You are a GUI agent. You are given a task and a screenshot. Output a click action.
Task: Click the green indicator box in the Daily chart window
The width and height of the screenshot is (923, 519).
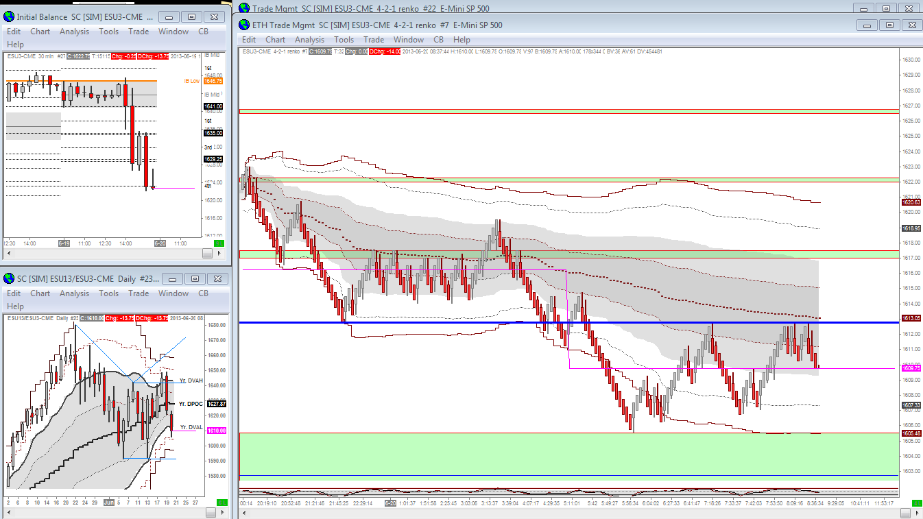[x=221, y=503]
